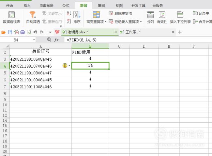Add a new document with plus button

coord(180,32)
